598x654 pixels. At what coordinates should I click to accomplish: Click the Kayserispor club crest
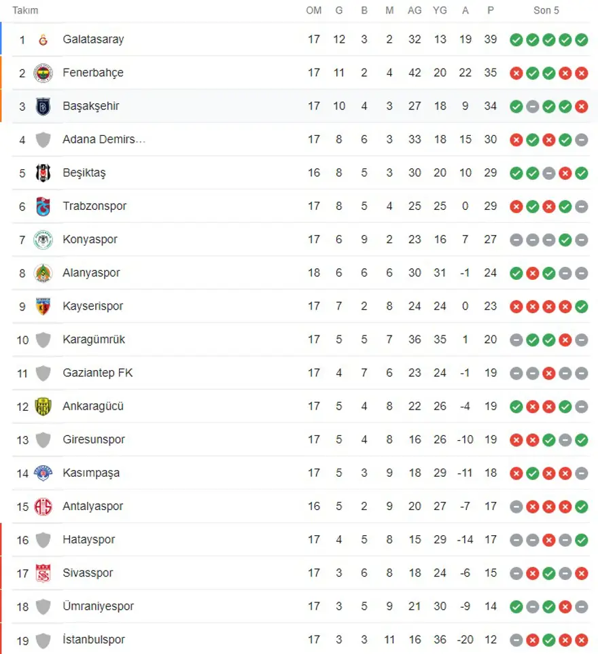click(43, 306)
